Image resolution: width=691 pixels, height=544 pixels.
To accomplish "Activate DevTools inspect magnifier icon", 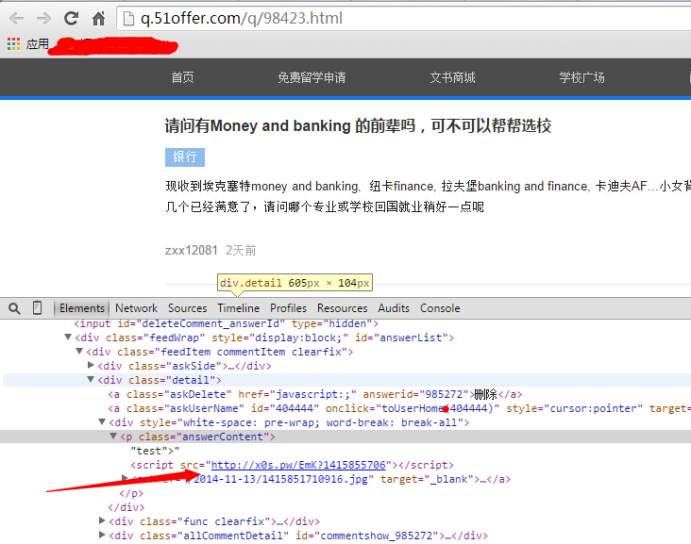I will tap(14, 308).
